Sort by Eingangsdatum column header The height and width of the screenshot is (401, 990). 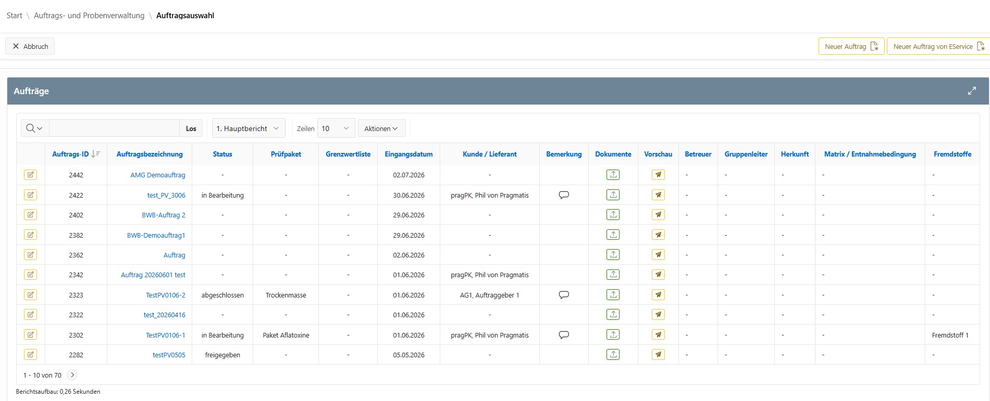[x=409, y=154]
